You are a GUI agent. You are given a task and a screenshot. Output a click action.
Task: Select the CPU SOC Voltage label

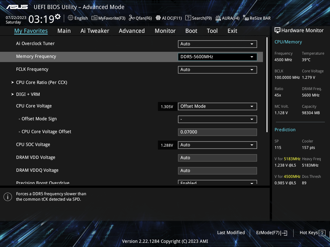tap(33, 144)
